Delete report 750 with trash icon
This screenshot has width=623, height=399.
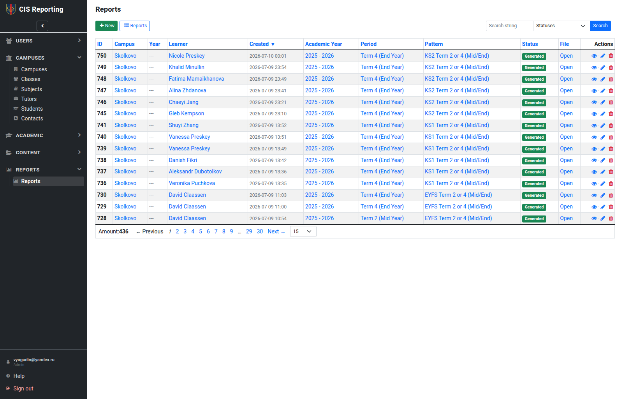coord(611,56)
